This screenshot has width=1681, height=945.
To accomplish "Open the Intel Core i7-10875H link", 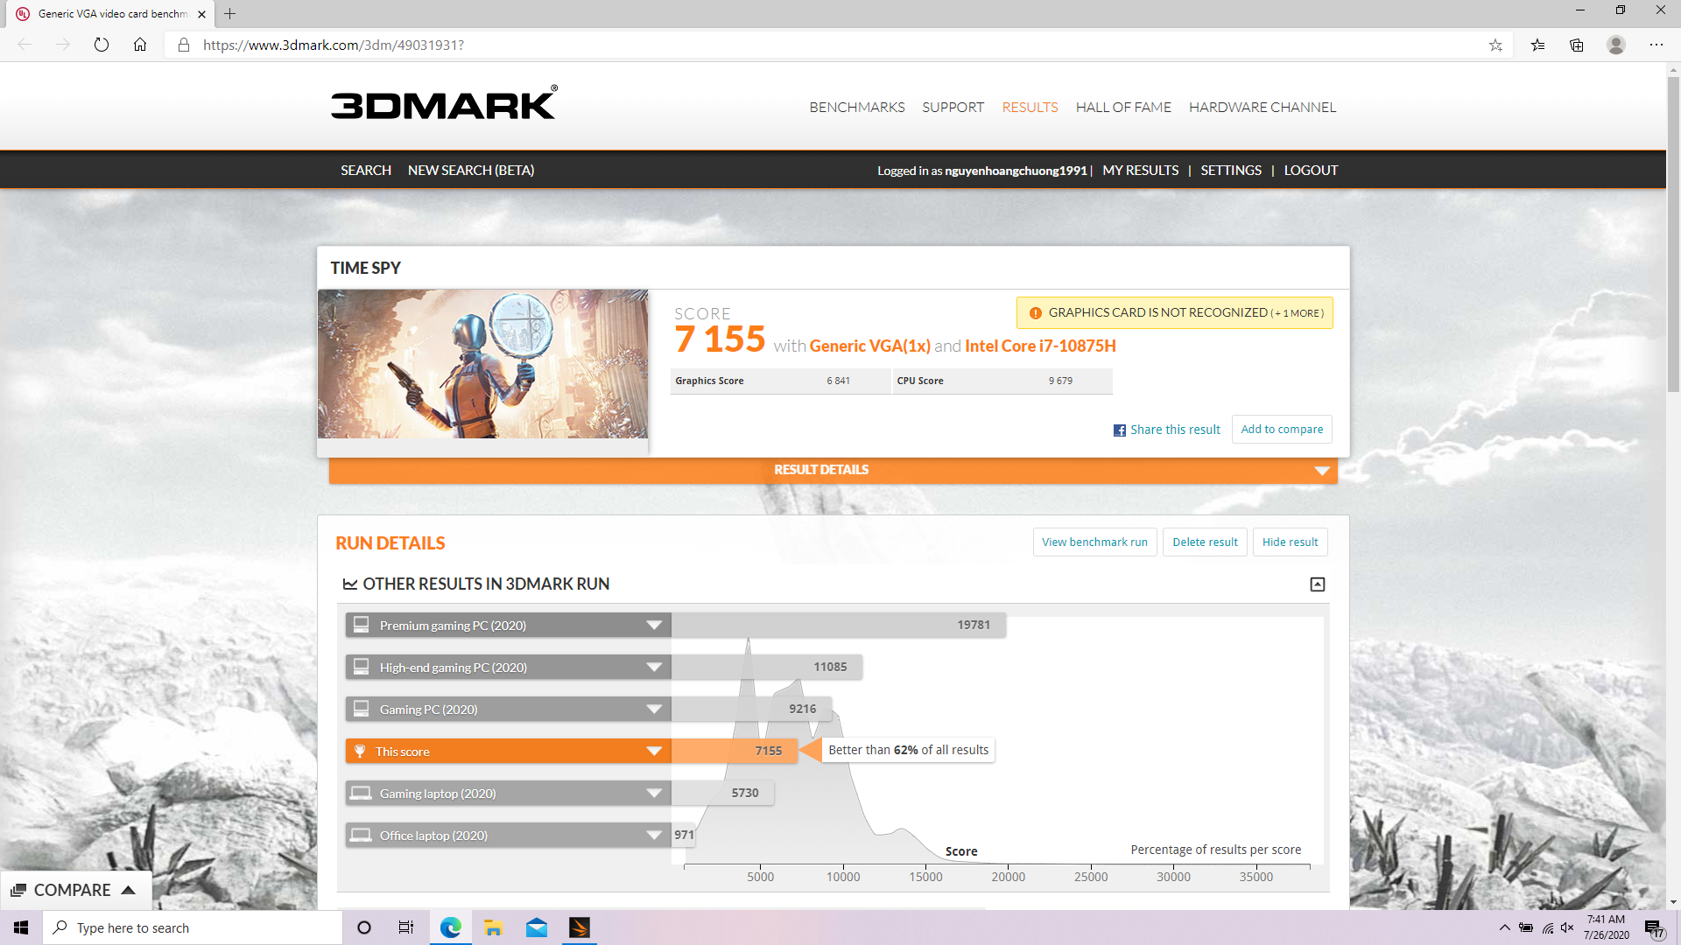I will click(1040, 346).
